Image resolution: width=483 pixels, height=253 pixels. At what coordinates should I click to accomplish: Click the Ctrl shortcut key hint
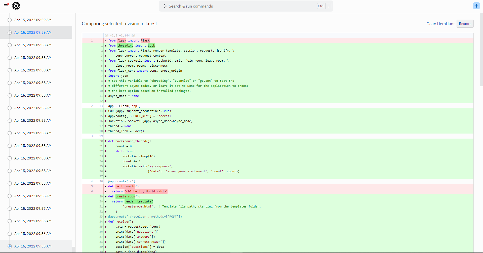[x=320, y=6]
